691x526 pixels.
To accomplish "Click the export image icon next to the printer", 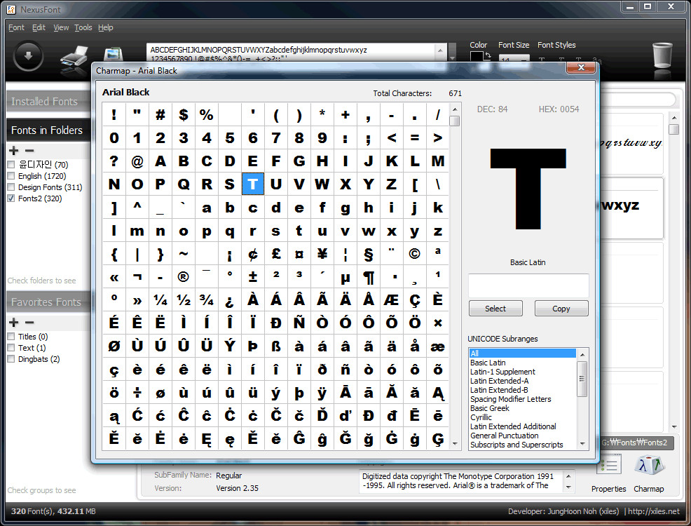I will tap(114, 54).
